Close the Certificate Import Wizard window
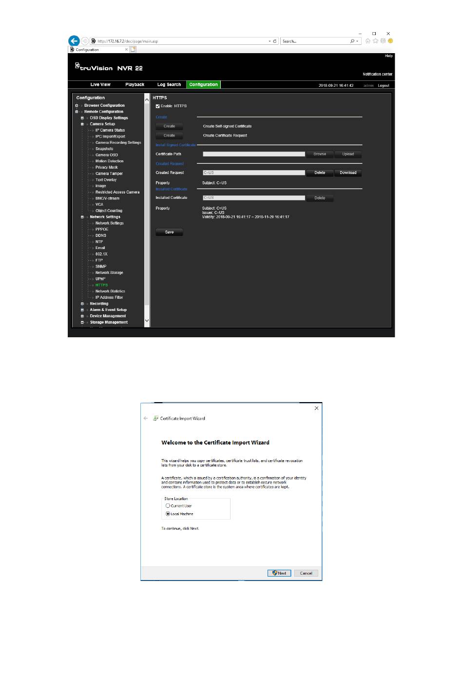Screen dimensions: 463x676 click(316, 408)
